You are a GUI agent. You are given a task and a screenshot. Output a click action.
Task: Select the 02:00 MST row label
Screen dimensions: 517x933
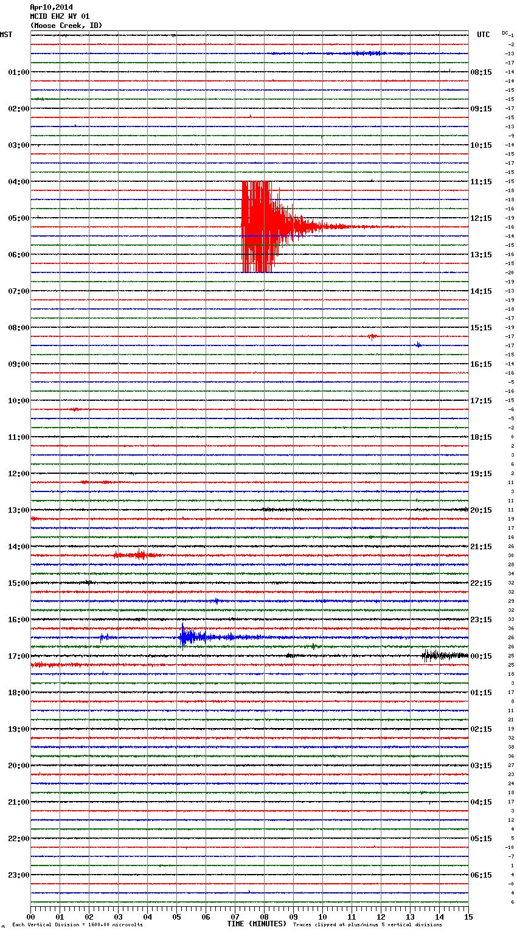(x=18, y=109)
